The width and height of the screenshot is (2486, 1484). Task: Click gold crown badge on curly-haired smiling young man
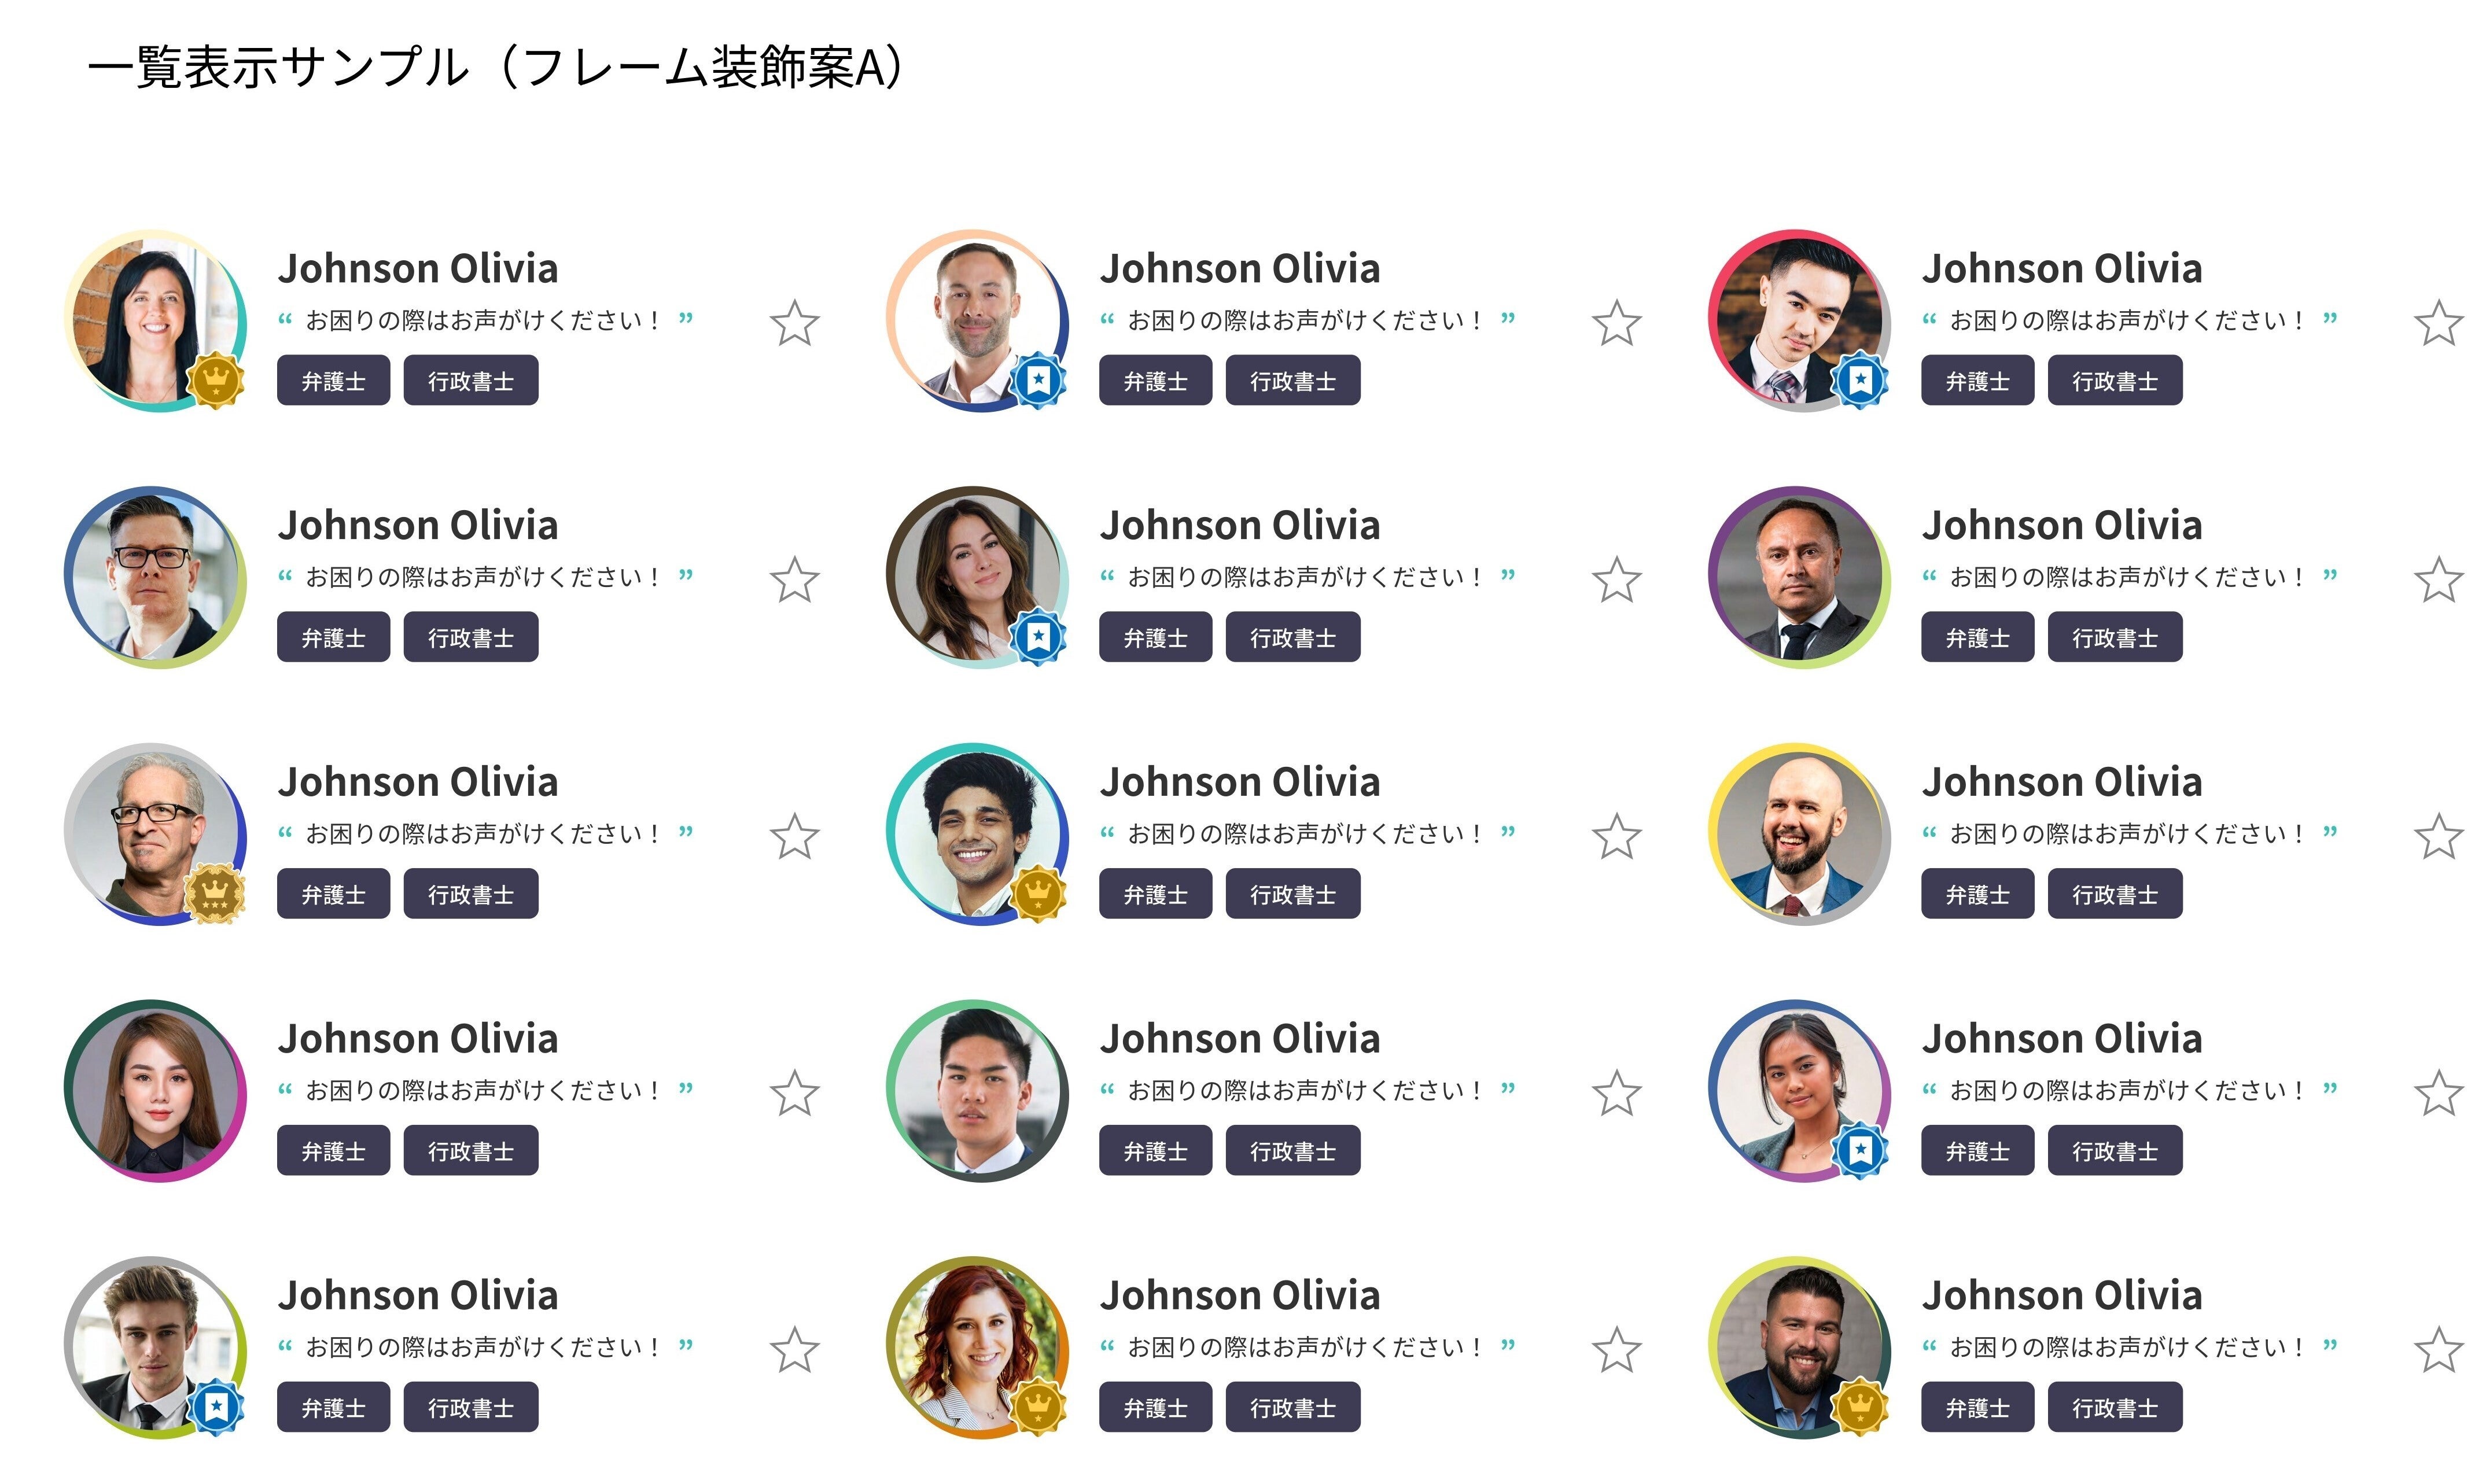point(1037,892)
